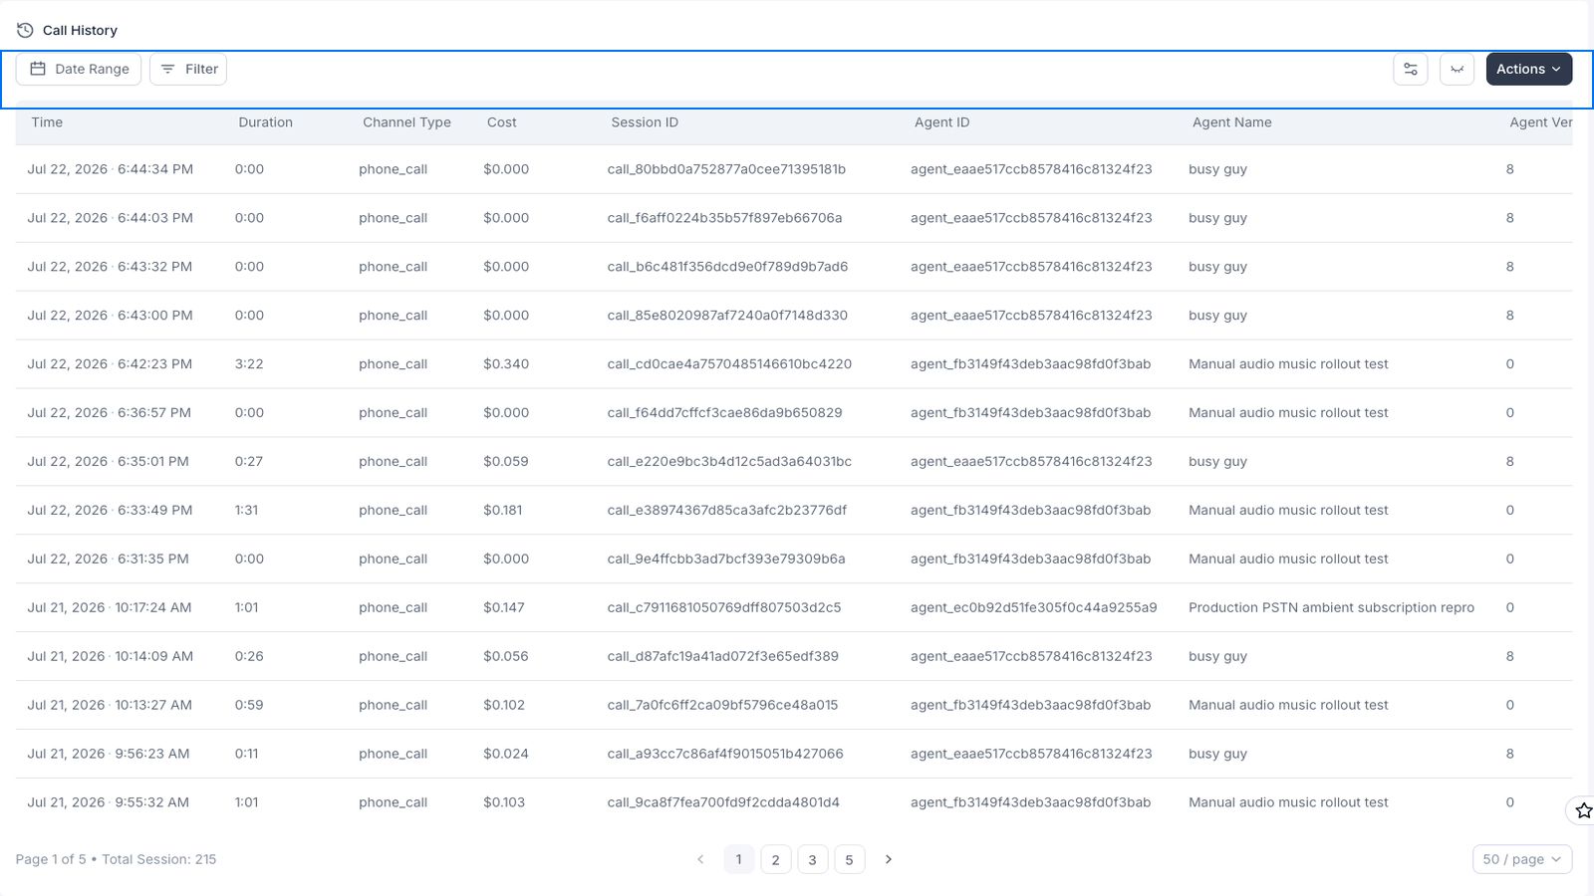
Task: Click the Agent ID column header
Action: (941, 122)
